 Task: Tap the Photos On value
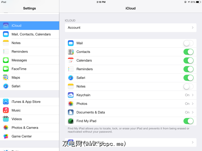pos(187,103)
